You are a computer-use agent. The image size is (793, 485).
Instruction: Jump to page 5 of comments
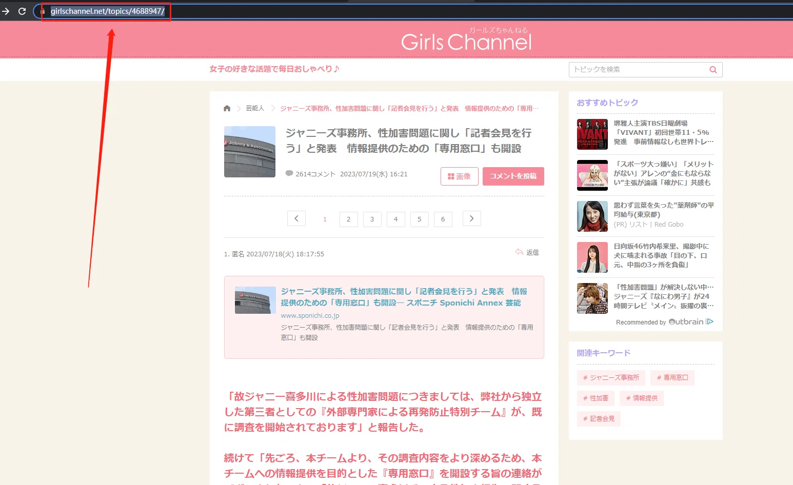pos(420,219)
